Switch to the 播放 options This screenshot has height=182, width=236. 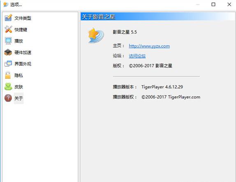pos(19,41)
